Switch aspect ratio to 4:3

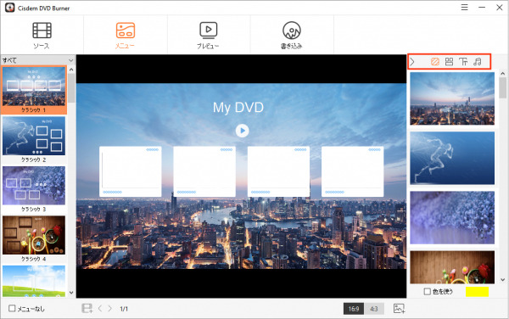[374, 309]
